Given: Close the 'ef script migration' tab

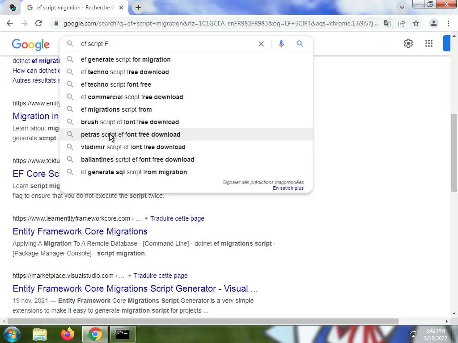Looking at the screenshot, I should click(121, 8).
